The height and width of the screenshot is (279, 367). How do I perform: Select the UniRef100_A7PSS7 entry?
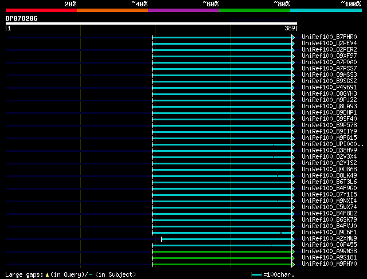pyautogui.click(x=329, y=69)
